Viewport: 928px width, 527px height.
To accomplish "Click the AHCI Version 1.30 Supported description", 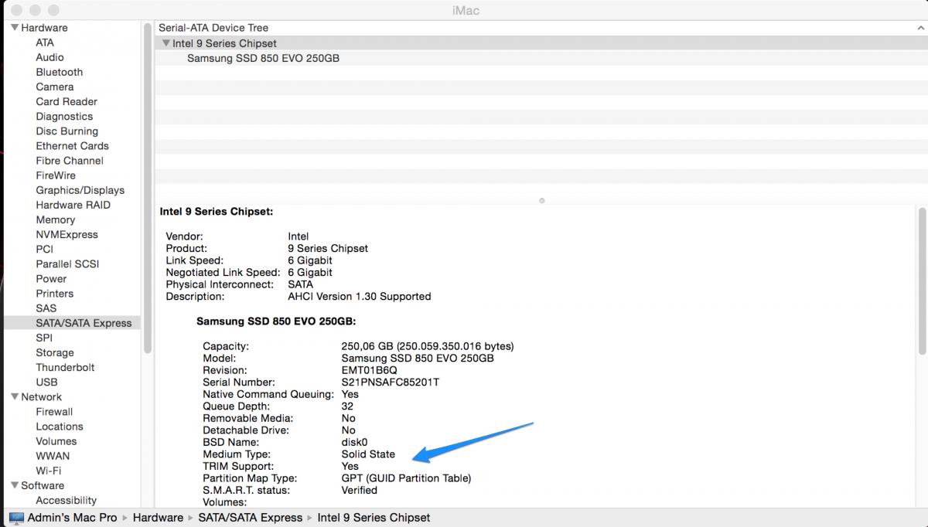I will (x=360, y=296).
